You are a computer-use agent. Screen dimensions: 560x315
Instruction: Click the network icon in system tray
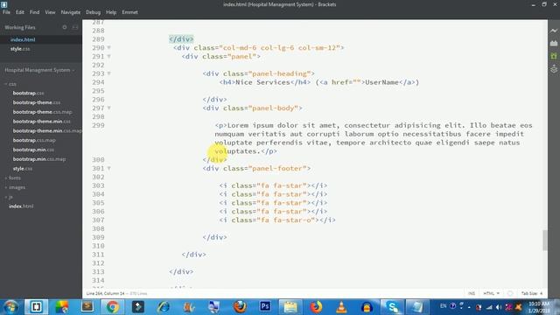click(489, 307)
